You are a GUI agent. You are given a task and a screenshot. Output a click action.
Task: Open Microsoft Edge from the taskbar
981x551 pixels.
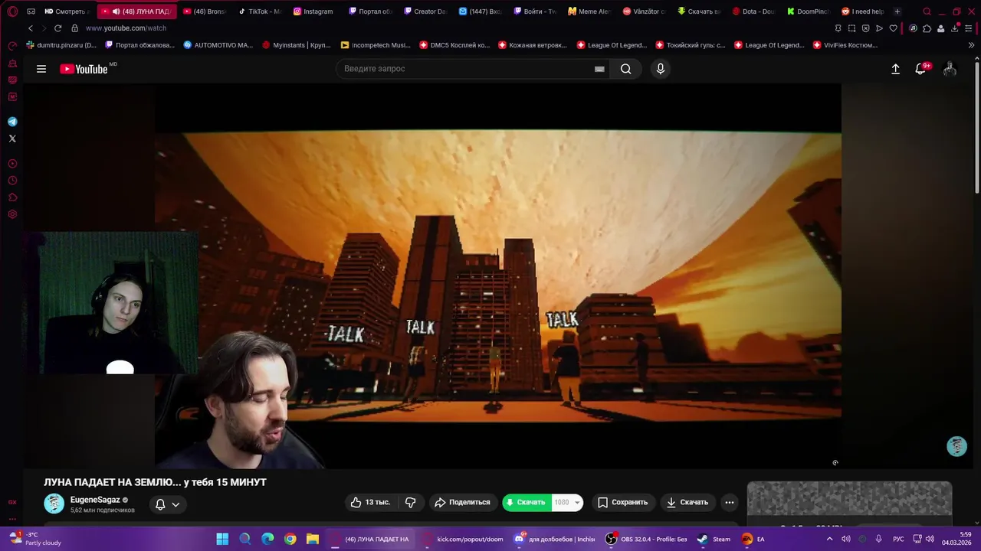[267, 539]
